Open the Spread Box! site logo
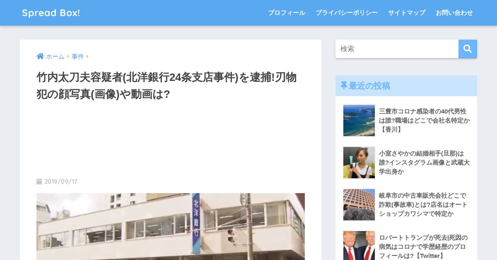 51,13
